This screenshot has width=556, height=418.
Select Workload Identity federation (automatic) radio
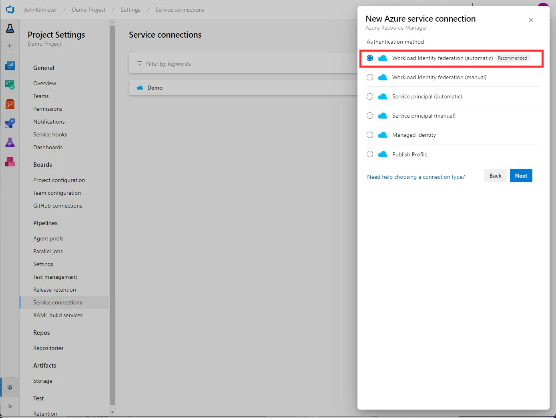pos(370,58)
